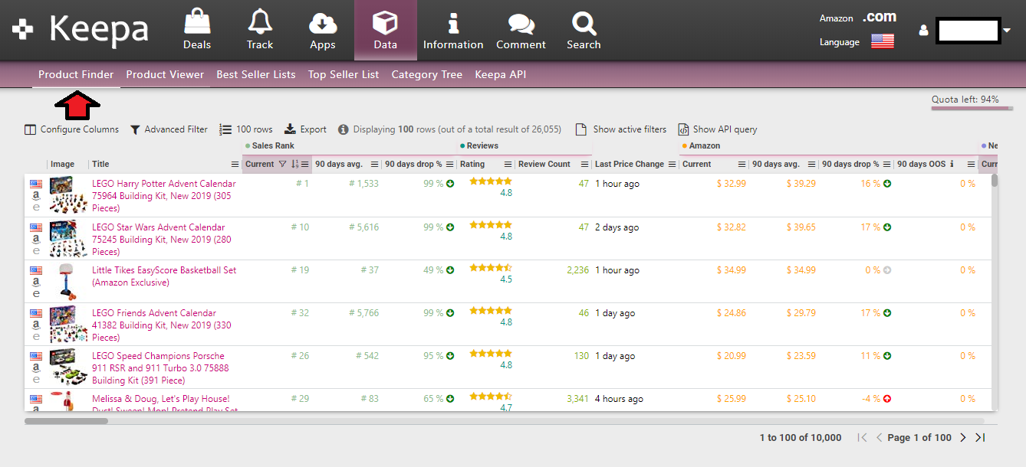Click eBay 'e' icon in LEGO Star Wars row

[x=35, y=251]
